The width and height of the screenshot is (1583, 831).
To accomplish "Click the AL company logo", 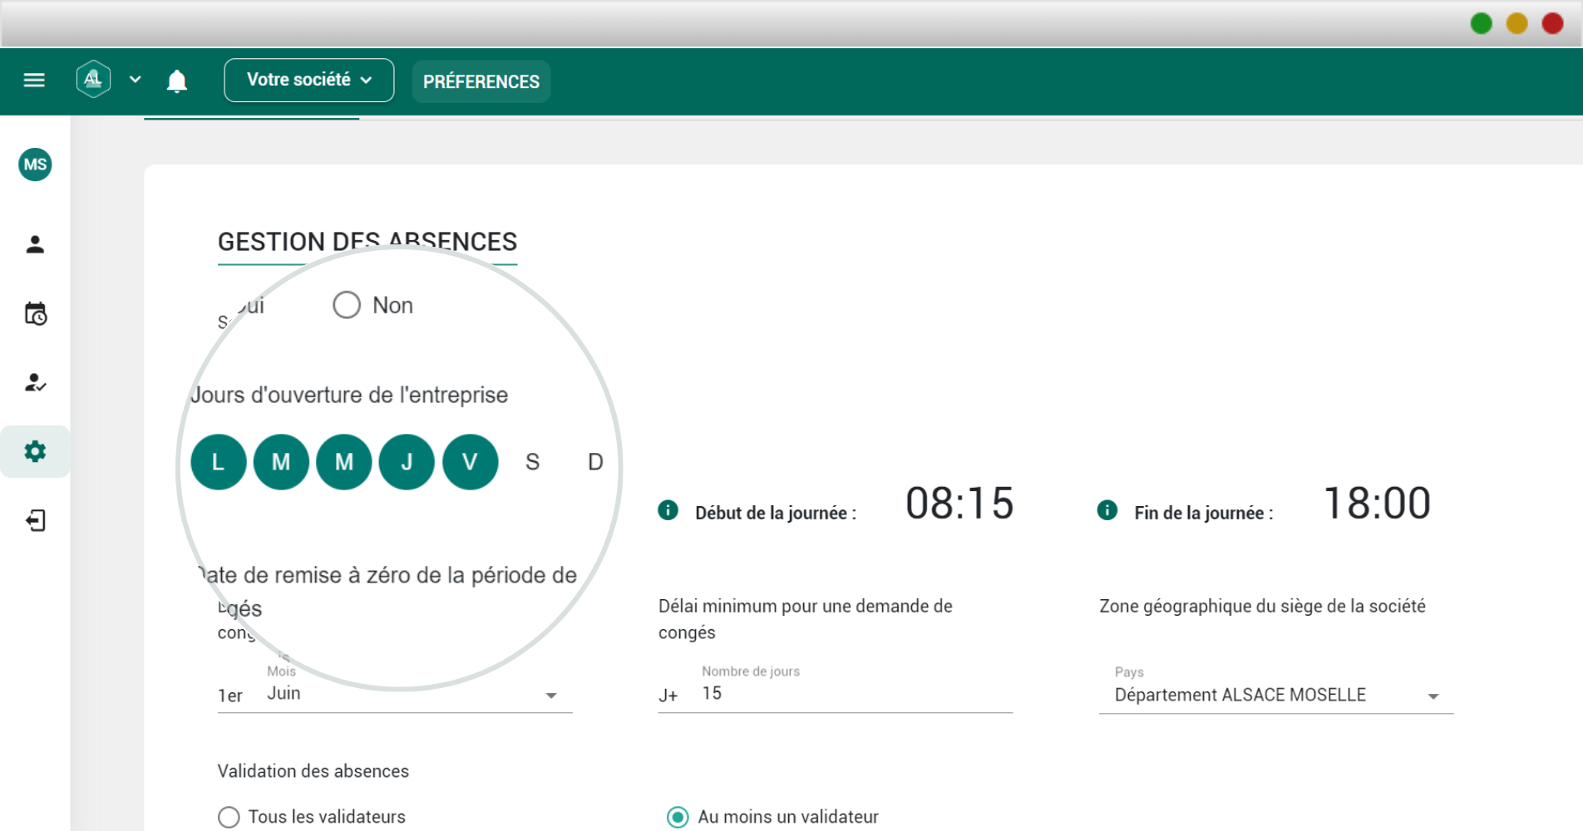I will coord(93,80).
